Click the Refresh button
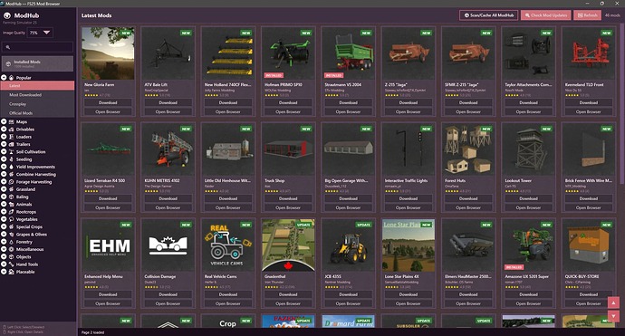 587,15
